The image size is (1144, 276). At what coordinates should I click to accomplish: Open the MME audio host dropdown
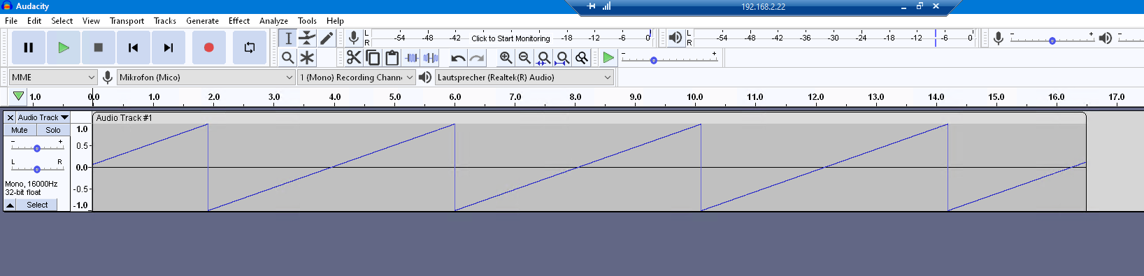[x=53, y=78]
